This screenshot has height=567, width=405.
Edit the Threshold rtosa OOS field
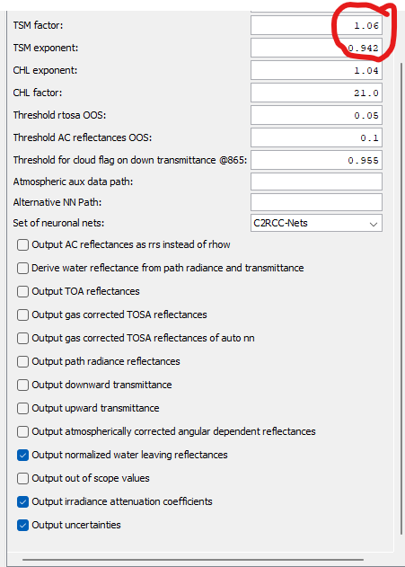[x=316, y=115]
